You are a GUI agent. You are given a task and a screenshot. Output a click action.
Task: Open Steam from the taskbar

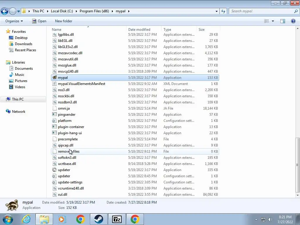click(x=99, y=219)
